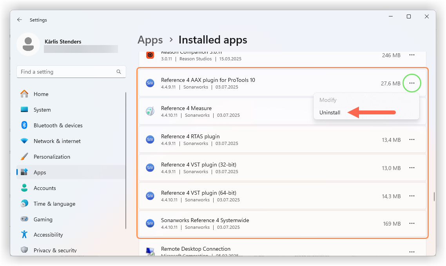
Task: Click the Apps breadcrumb link
Action: pyautogui.click(x=150, y=40)
